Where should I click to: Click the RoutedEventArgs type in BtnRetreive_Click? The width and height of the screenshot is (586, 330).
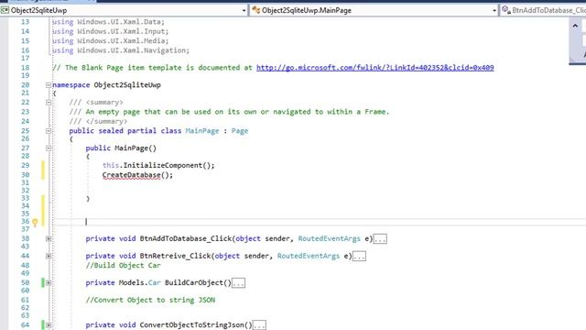309,256
